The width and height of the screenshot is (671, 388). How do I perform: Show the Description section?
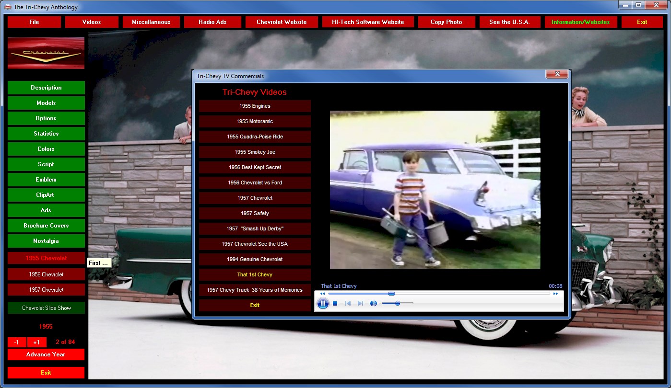point(46,88)
